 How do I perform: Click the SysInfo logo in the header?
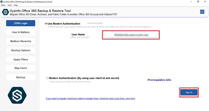5,12
